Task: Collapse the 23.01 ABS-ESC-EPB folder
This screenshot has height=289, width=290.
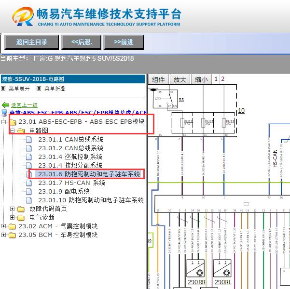Action: coord(3,122)
